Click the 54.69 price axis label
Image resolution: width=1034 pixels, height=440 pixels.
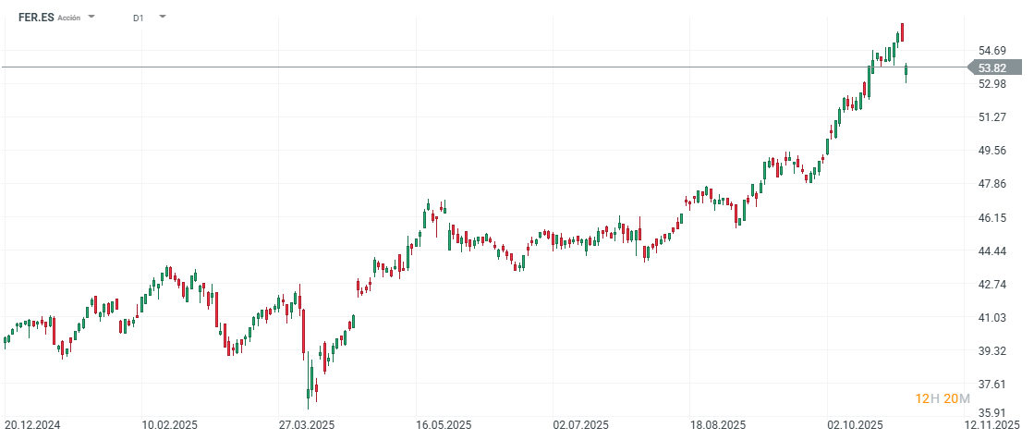pos(992,51)
